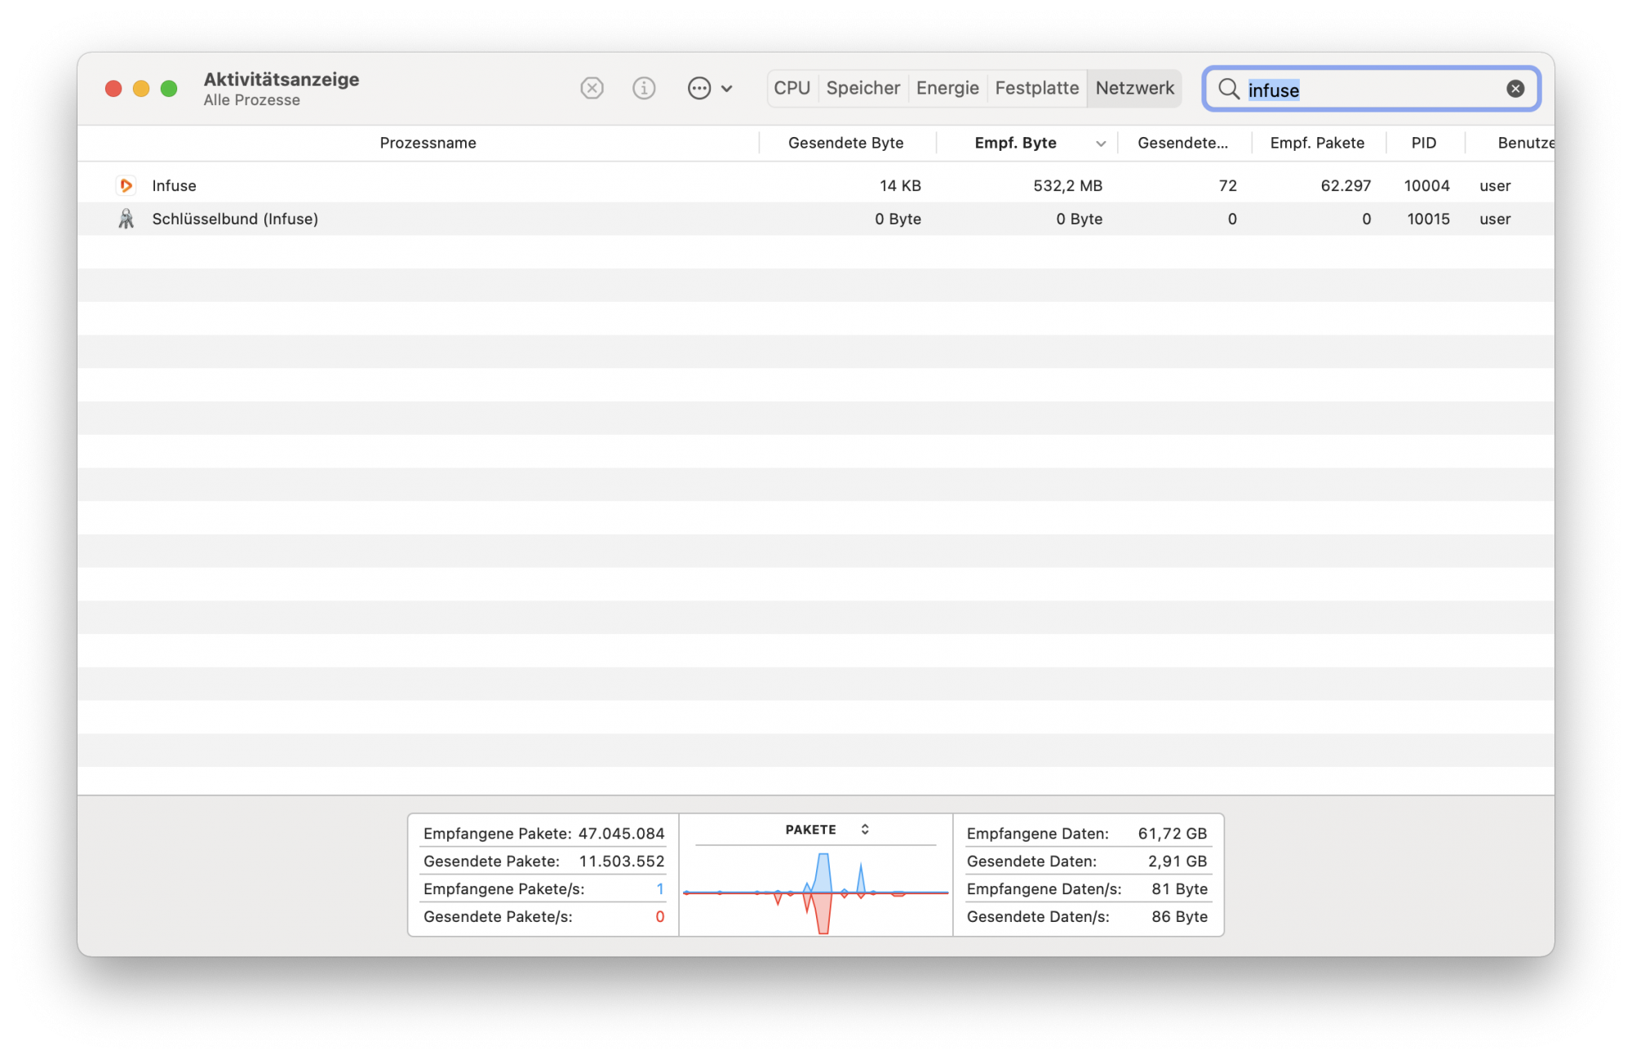This screenshot has width=1632, height=1059.
Task: Switch to the CPU tab
Action: point(792,88)
